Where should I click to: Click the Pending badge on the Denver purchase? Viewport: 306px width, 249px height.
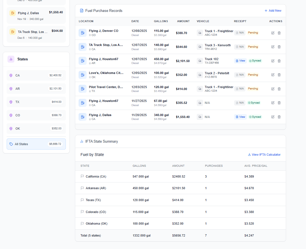(253, 33)
